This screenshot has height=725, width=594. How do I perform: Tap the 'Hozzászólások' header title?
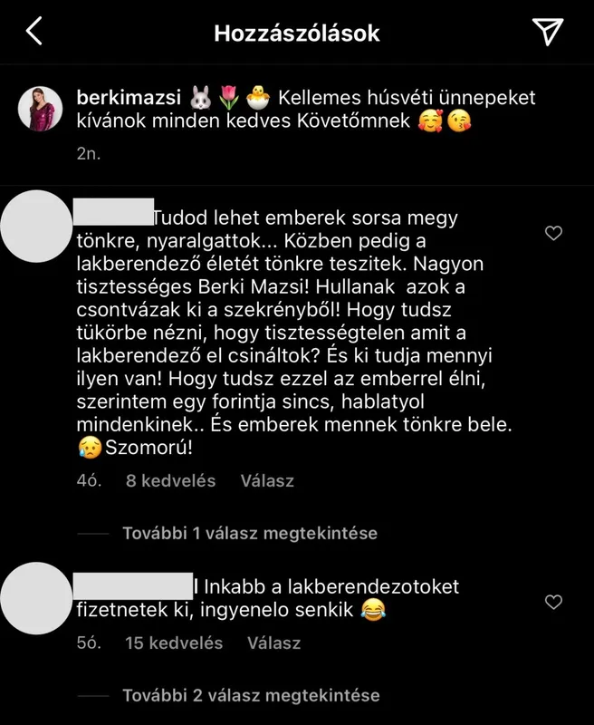click(296, 34)
